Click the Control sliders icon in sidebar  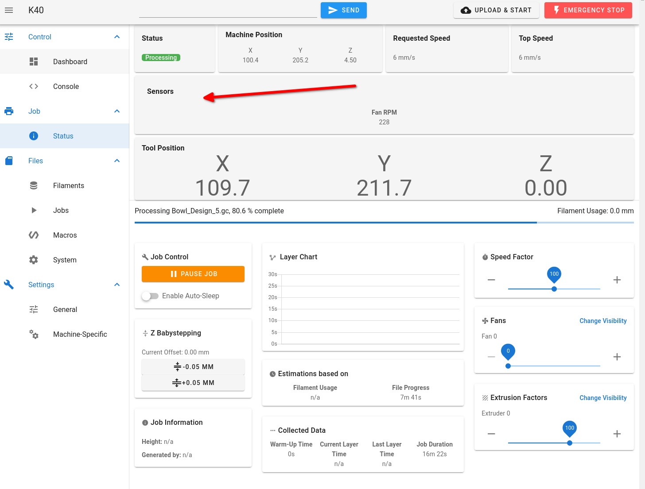coord(9,37)
